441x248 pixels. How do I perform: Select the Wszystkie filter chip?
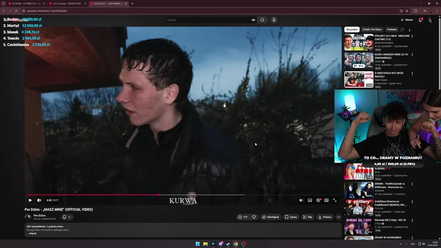[352, 30]
